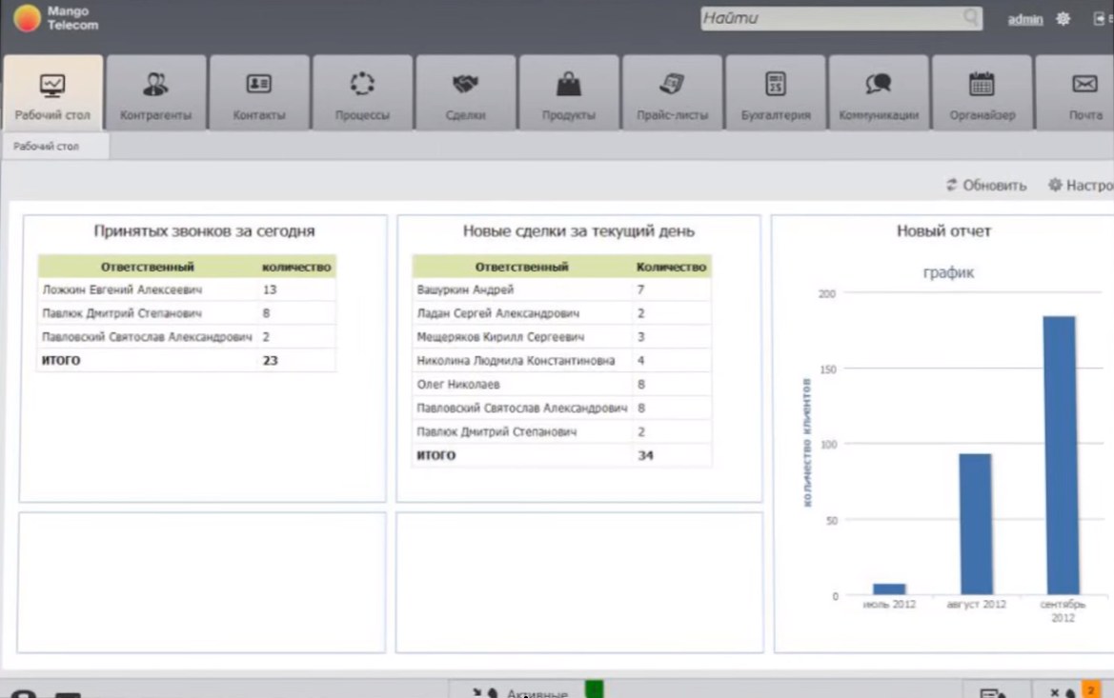Select row Николина Людмила Константиновна

562,361
